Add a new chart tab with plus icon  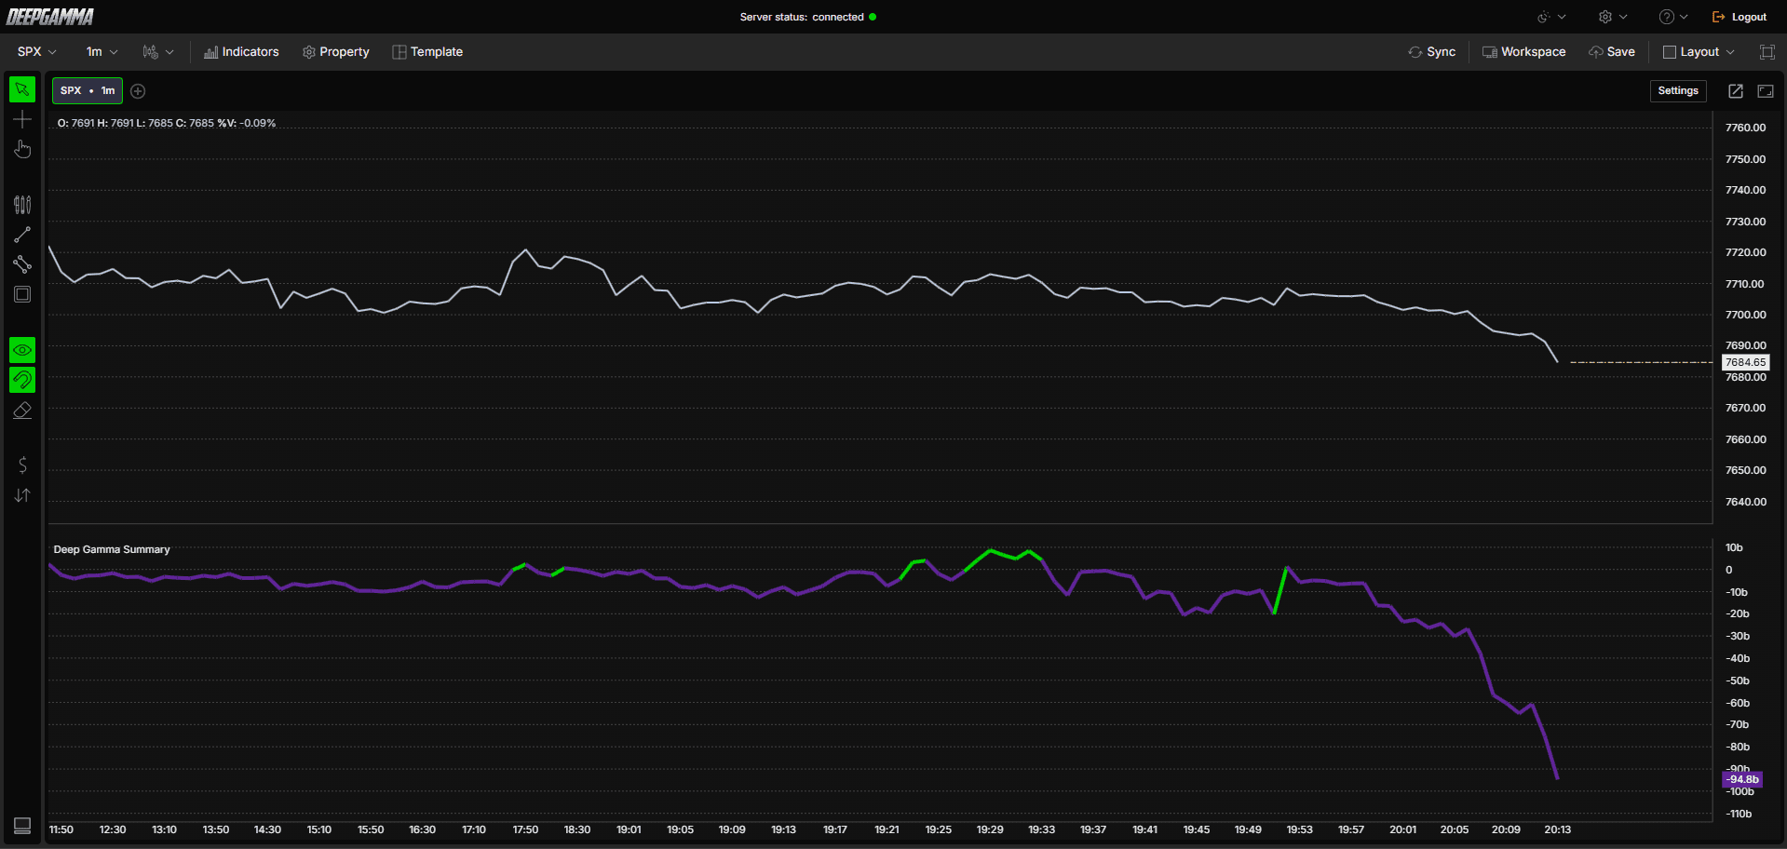[138, 91]
